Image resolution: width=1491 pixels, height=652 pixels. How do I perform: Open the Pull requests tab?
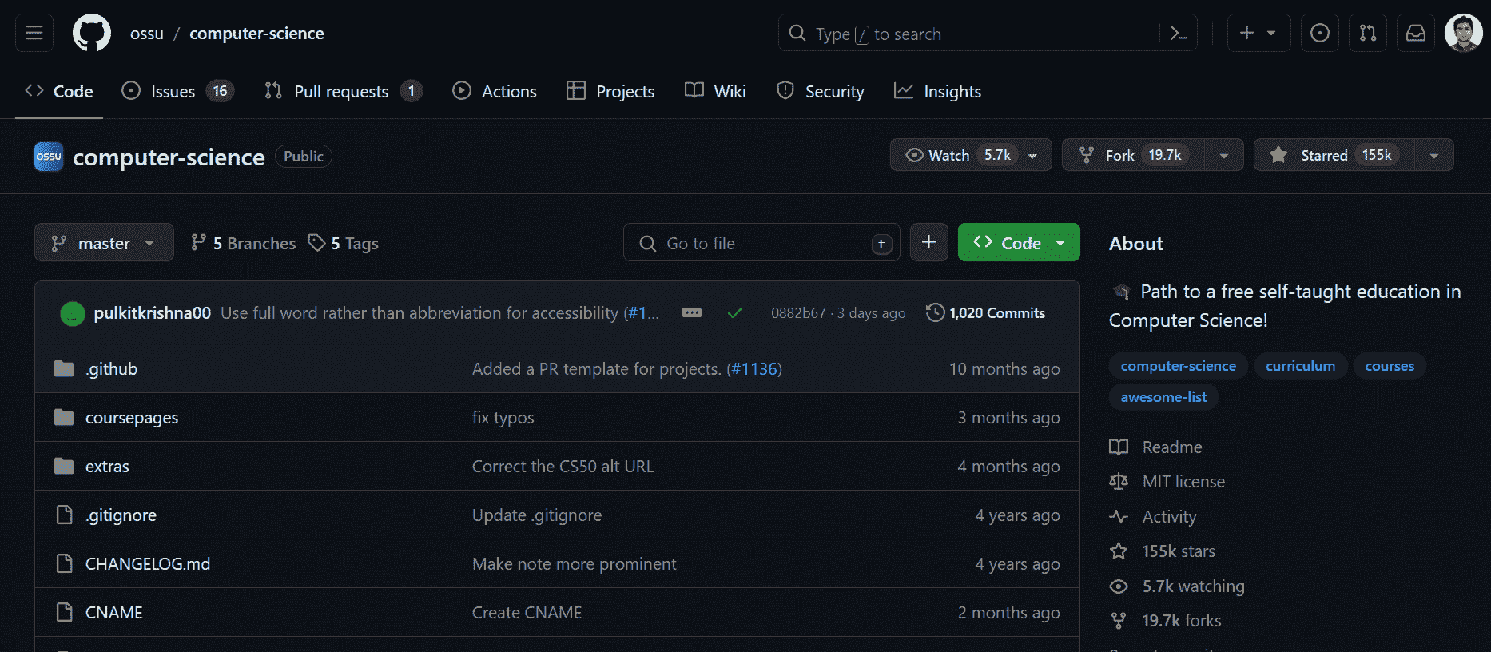coord(344,91)
